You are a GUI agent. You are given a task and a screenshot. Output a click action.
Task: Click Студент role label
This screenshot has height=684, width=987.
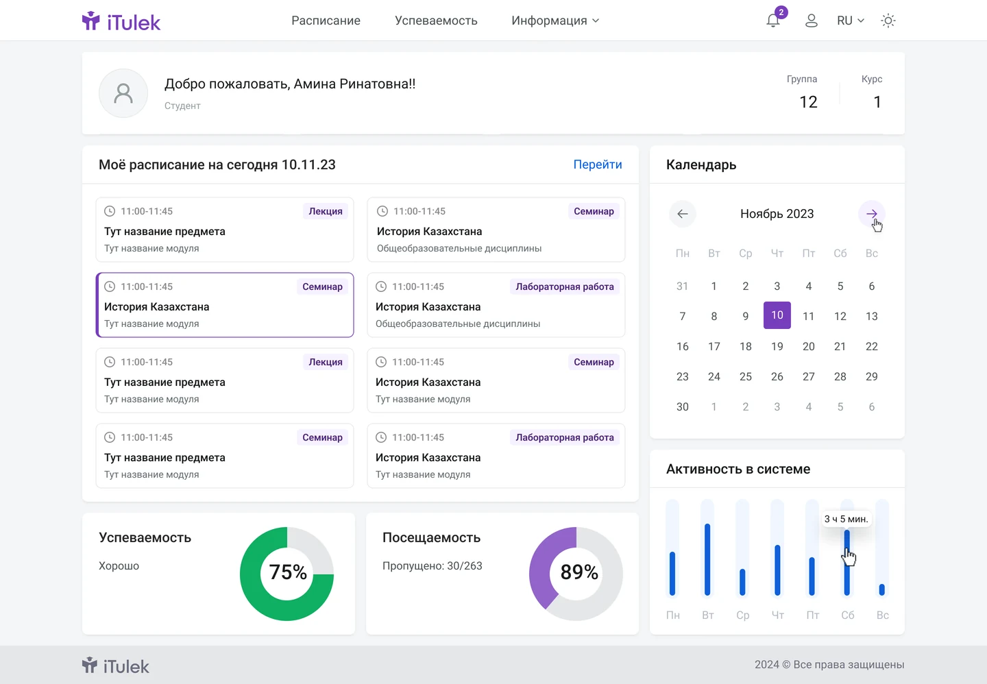[x=182, y=106]
